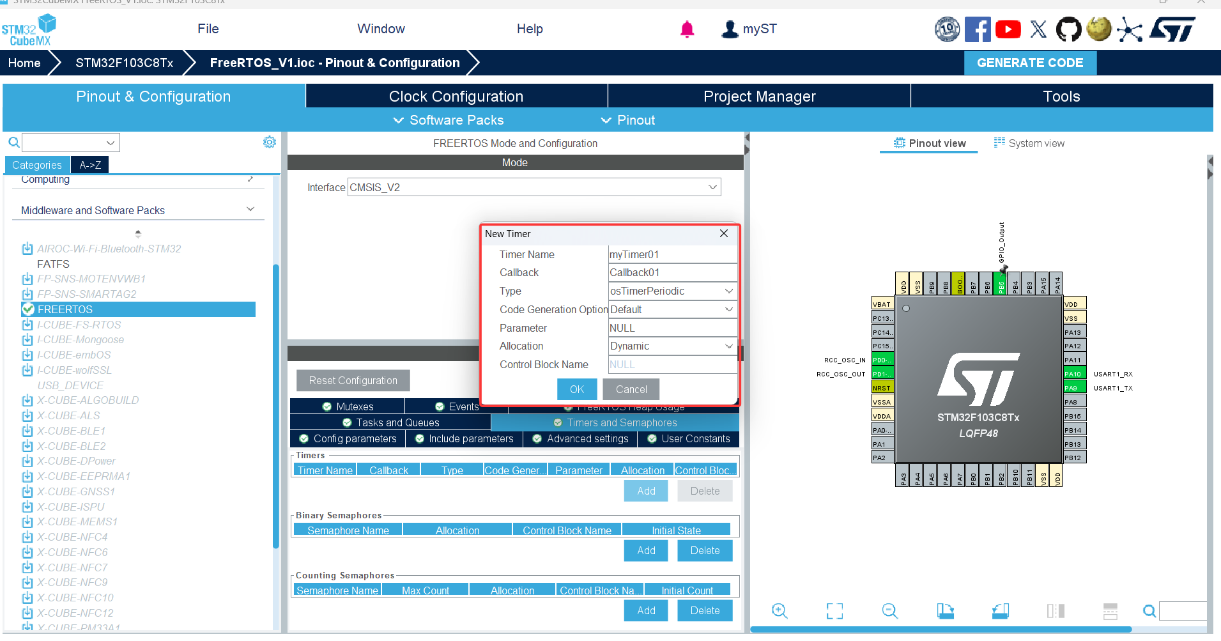Click the GENERATE CODE button
The height and width of the screenshot is (641, 1221).
click(x=1030, y=63)
